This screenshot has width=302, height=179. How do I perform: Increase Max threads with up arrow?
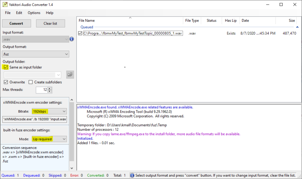coord(50,89)
